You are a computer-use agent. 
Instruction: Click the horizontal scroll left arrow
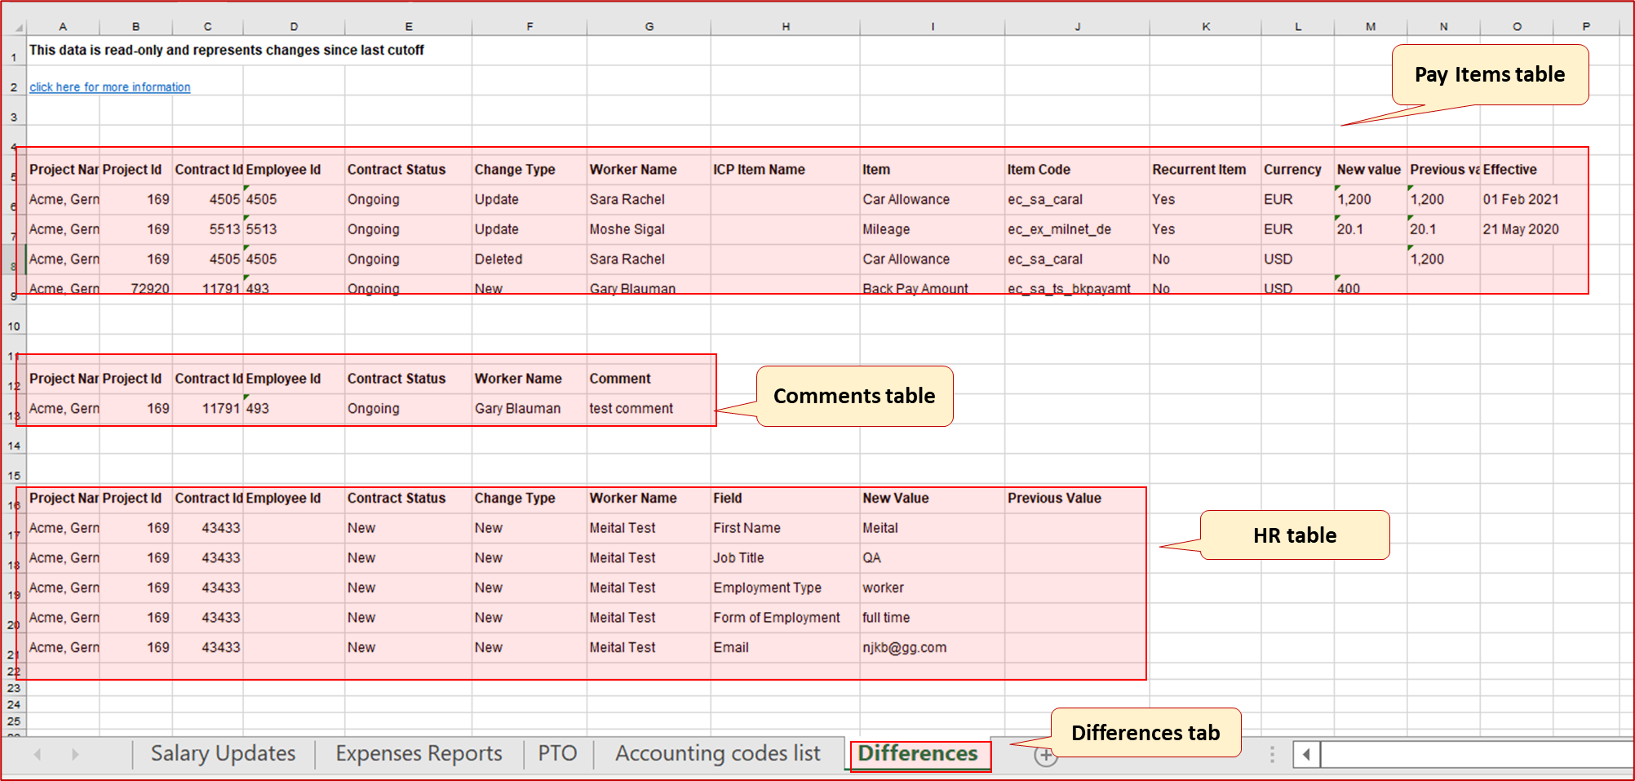pos(1306,754)
